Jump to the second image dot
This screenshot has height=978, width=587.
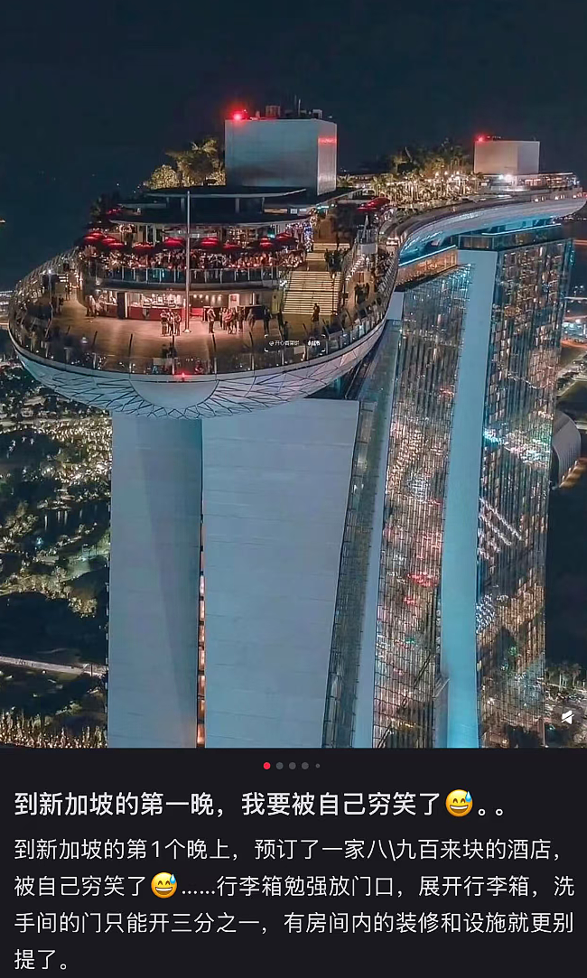coord(279,765)
